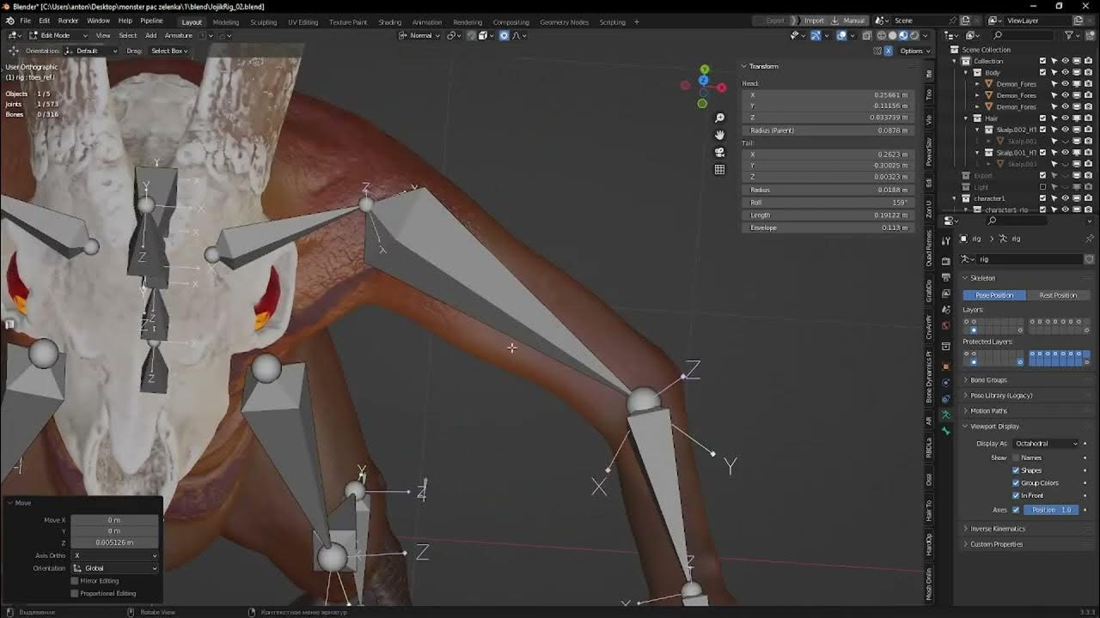Open the Output properties tab icon
Screen dimensions: 1100x618
946,277
